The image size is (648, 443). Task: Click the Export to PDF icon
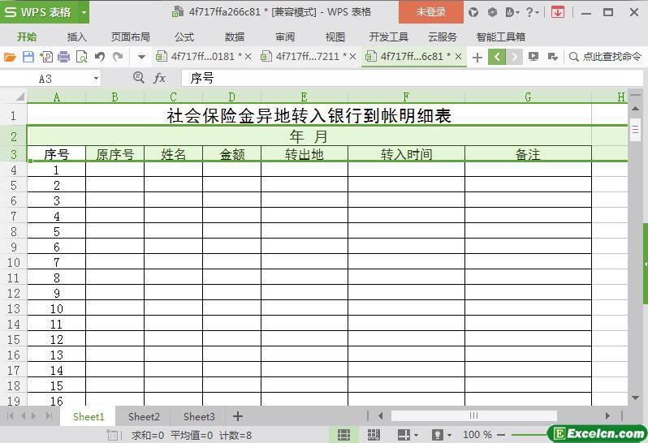[x=45, y=57]
